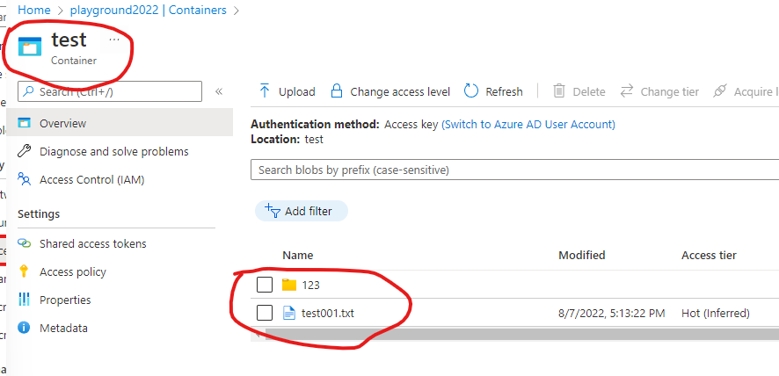Click the filter funnel icon
The width and height of the screenshot is (779, 376).
273,211
